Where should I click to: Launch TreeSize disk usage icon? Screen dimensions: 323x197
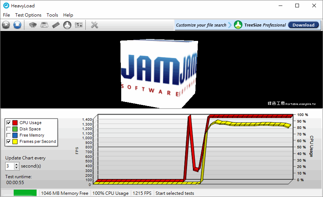67,25
